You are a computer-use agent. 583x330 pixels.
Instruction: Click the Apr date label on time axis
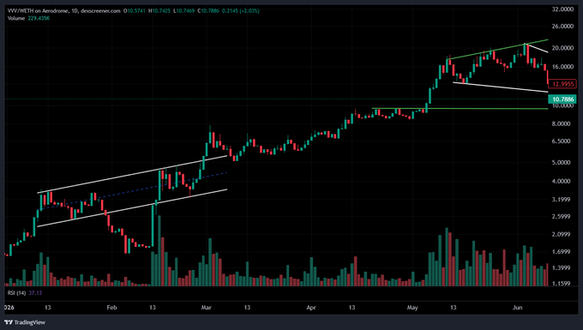point(311,308)
